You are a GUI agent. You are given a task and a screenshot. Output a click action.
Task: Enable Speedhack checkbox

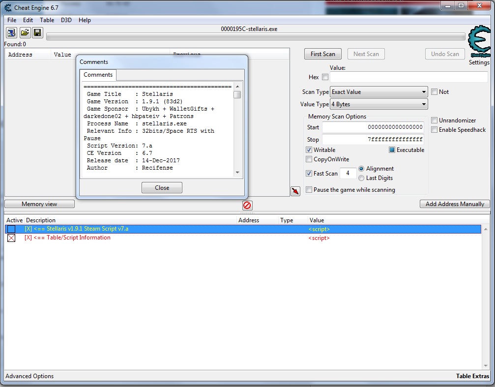[x=435, y=130]
